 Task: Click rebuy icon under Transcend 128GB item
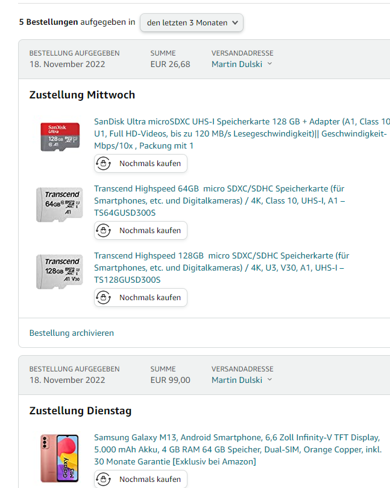[x=104, y=298]
